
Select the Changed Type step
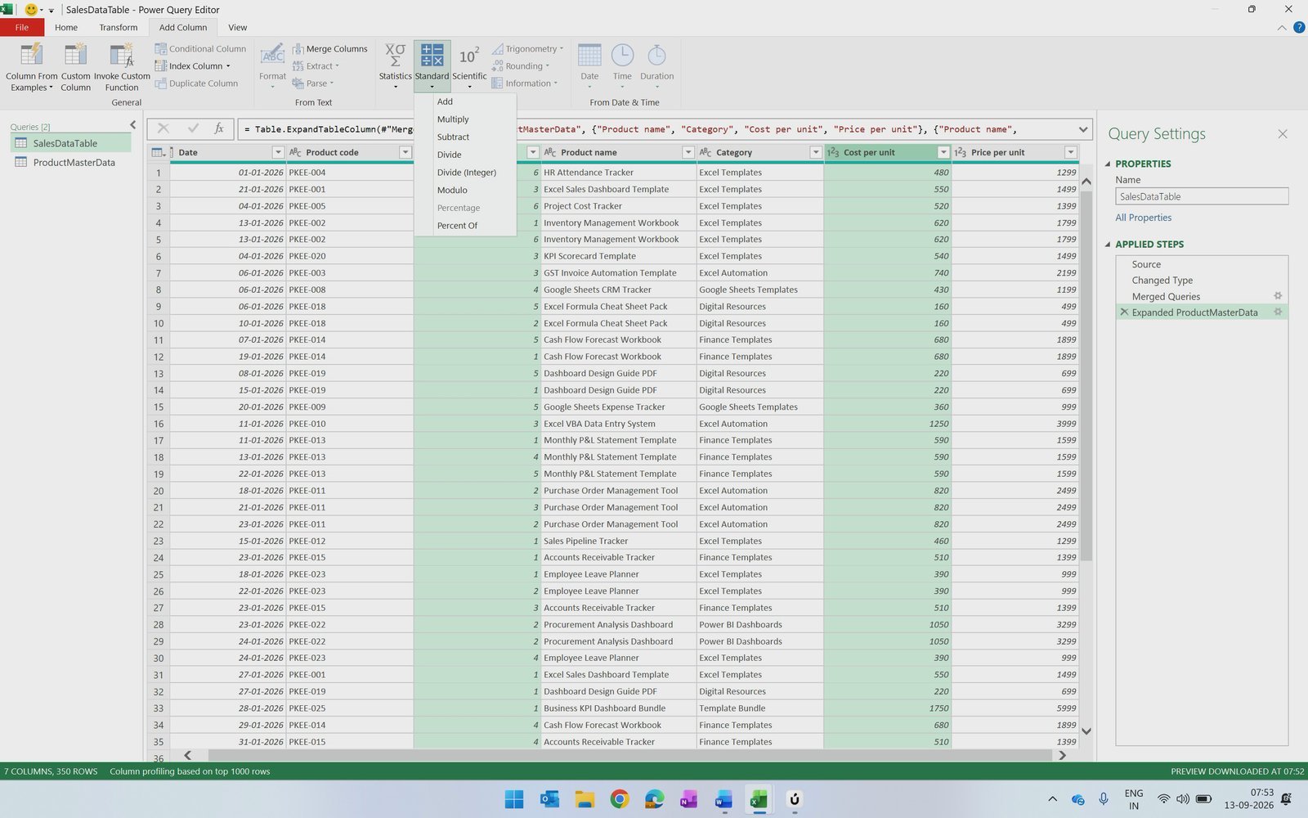(x=1162, y=281)
